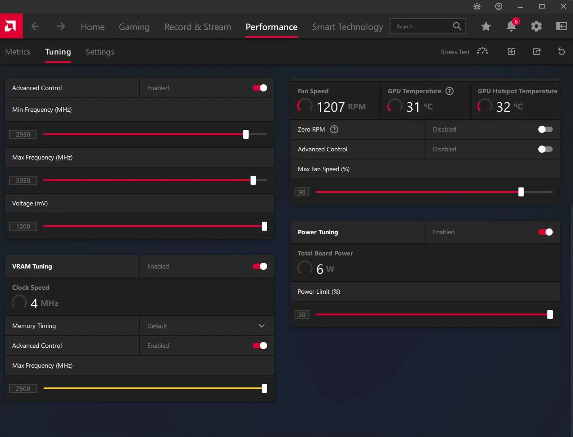Open the help question mark icon
The height and width of the screenshot is (437, 573).
(498, 6)
